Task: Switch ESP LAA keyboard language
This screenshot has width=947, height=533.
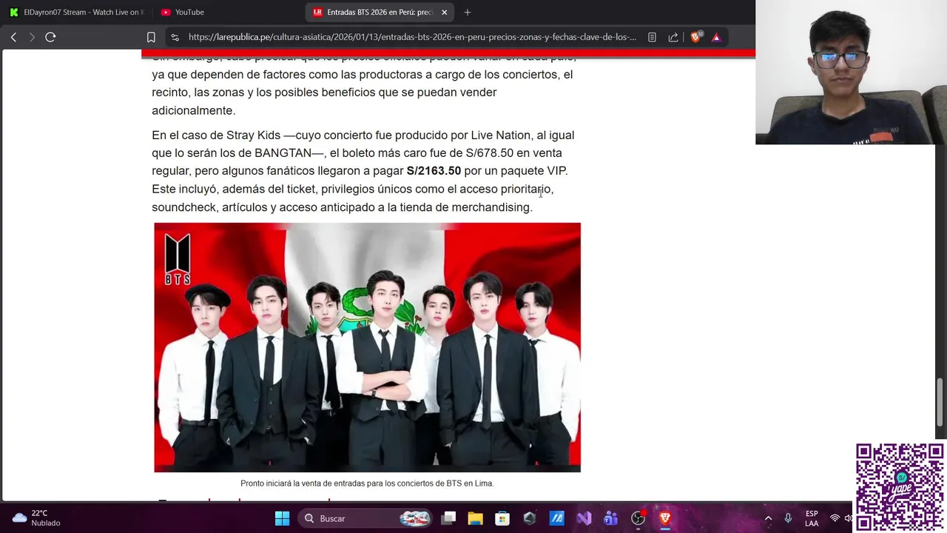Action: pyautogui.click(x=812, y=518)
